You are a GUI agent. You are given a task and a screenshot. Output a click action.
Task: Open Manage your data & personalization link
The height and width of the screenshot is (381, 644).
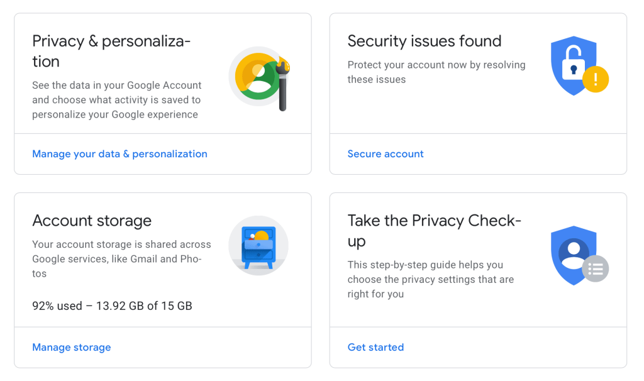(x=119, y=154)
